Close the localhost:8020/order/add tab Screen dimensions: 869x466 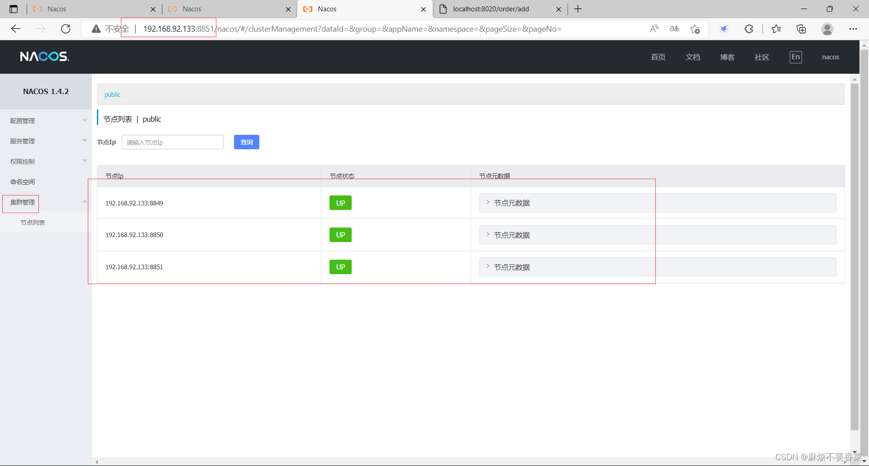(x=559, y=9)
